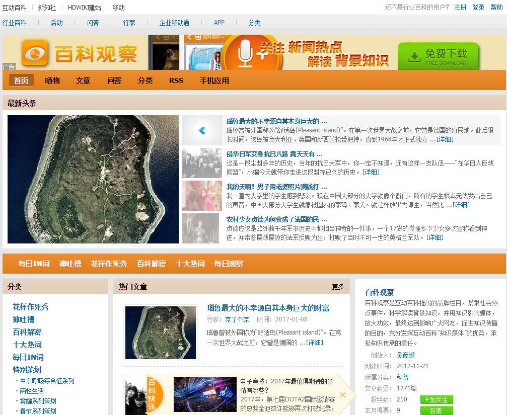This screenshot has width=507, height=415.
Task: Click author 京了个京
Action: 237,319
